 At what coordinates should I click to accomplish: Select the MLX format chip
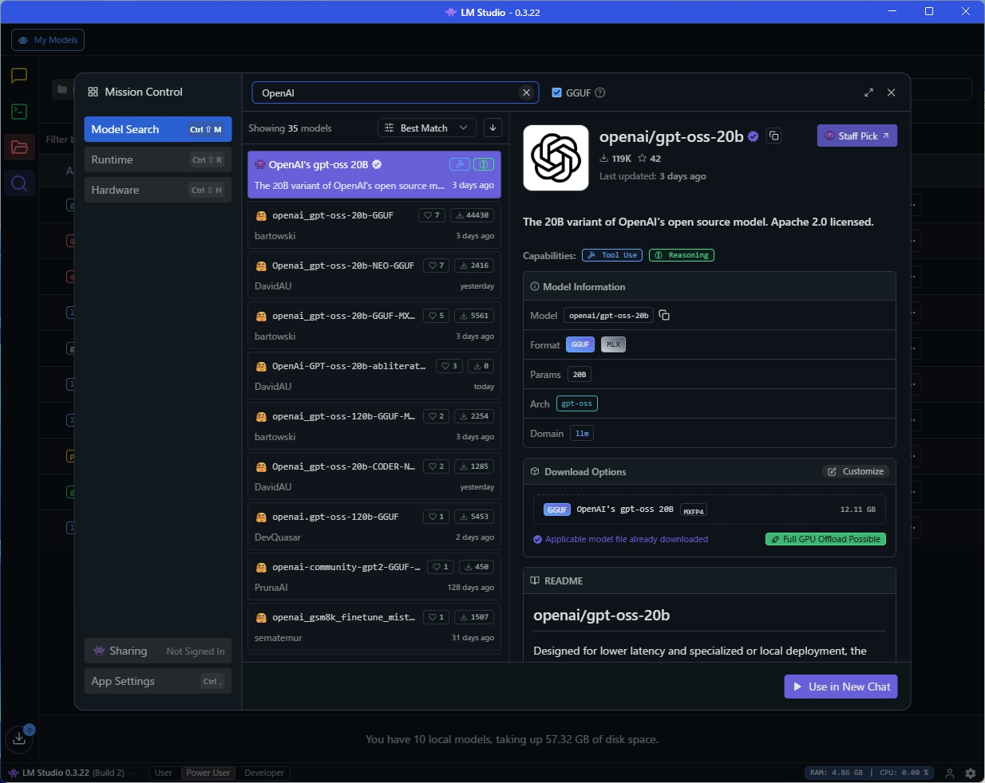pos(613,344)
